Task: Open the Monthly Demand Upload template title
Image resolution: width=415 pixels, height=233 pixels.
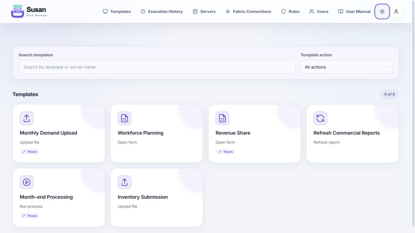Action: tap(48, 133)
